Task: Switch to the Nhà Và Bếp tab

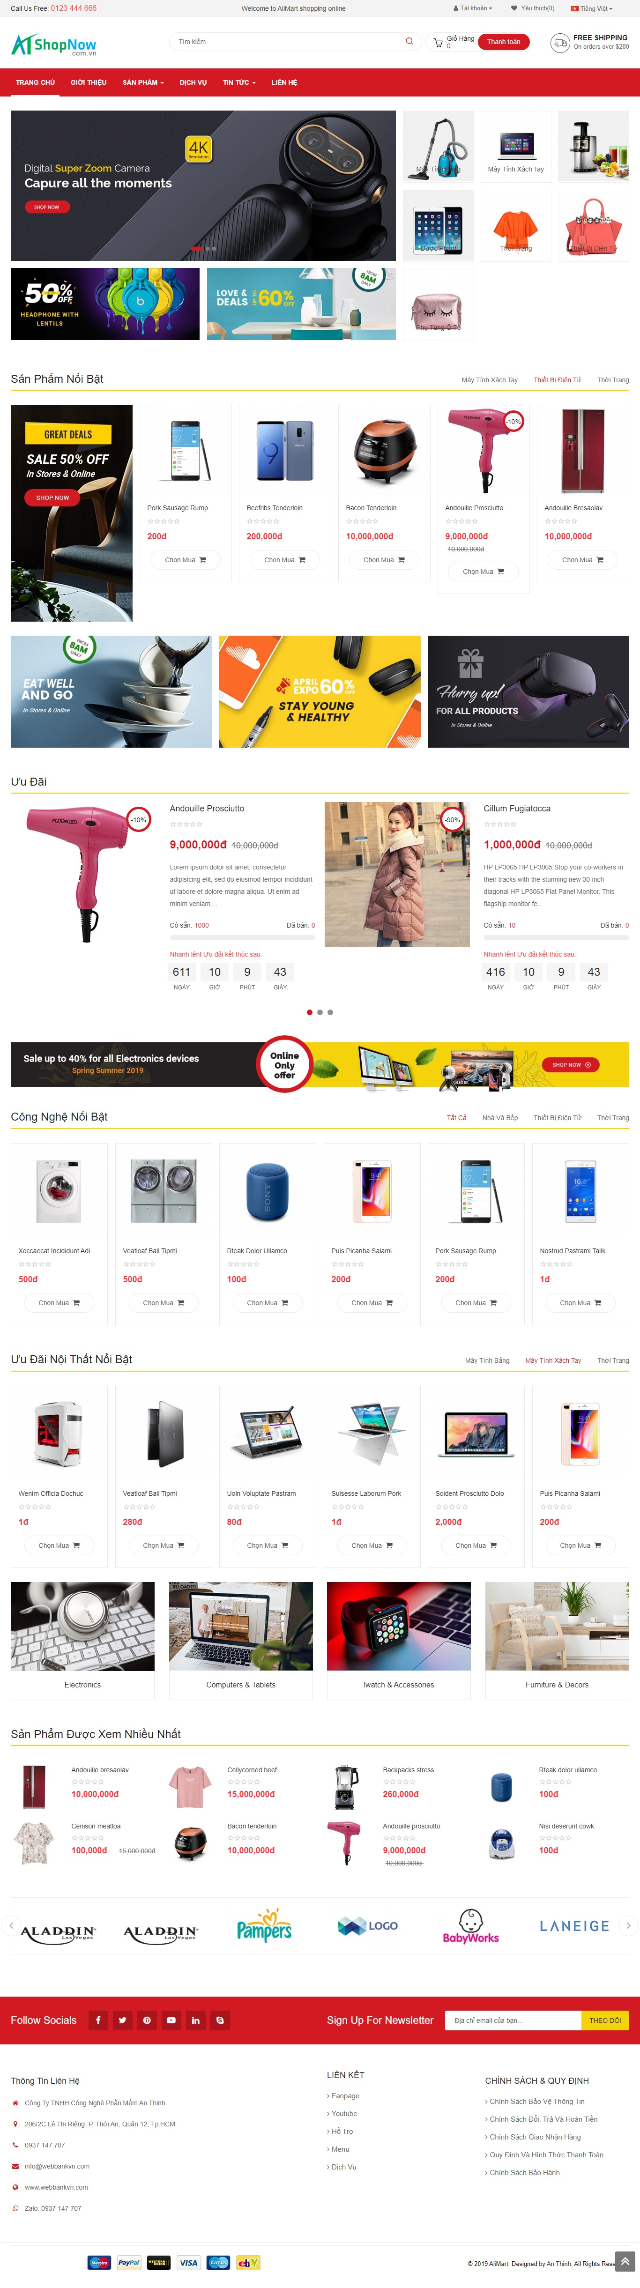Action: [499, 1117]
